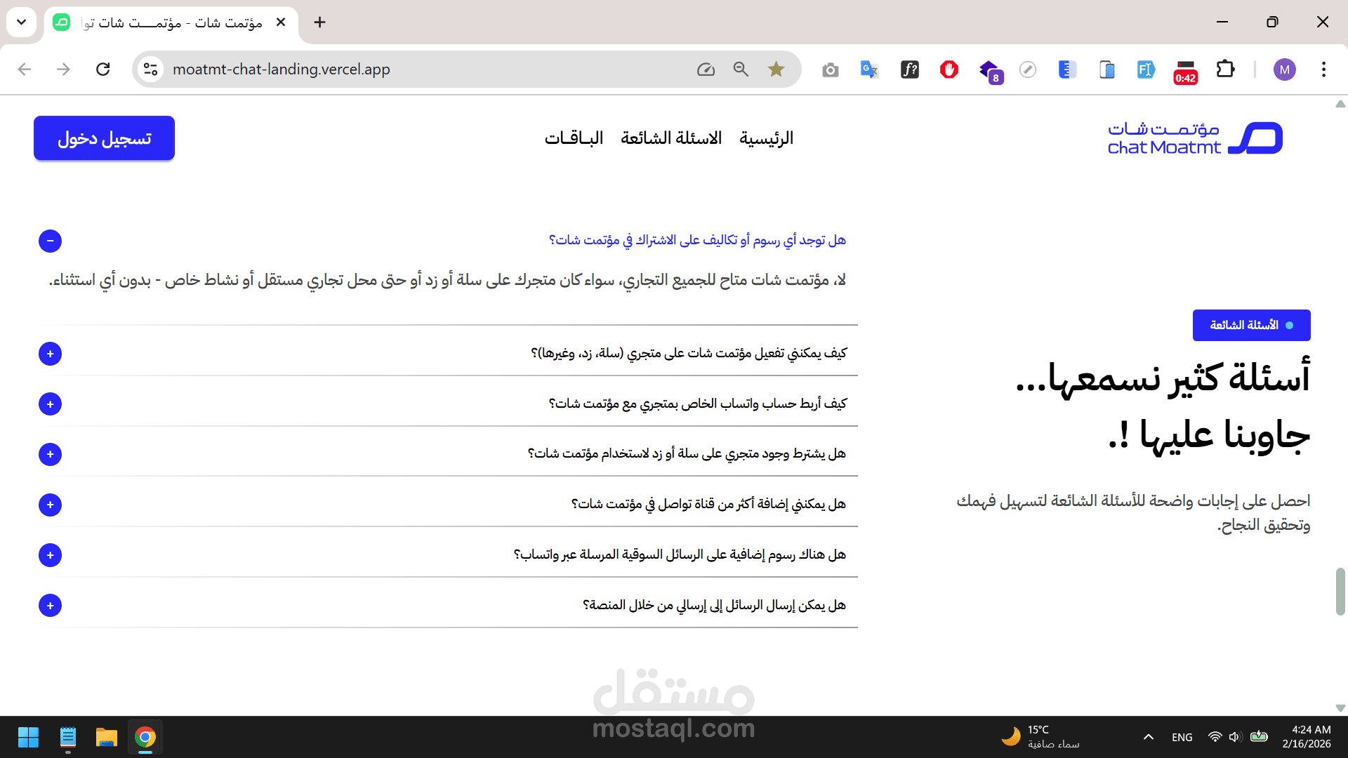This screenshot has height=758, width=1348.
Task: Open File Explorer from taskbar
Action: pyautogui.click(x=106, y=737)
